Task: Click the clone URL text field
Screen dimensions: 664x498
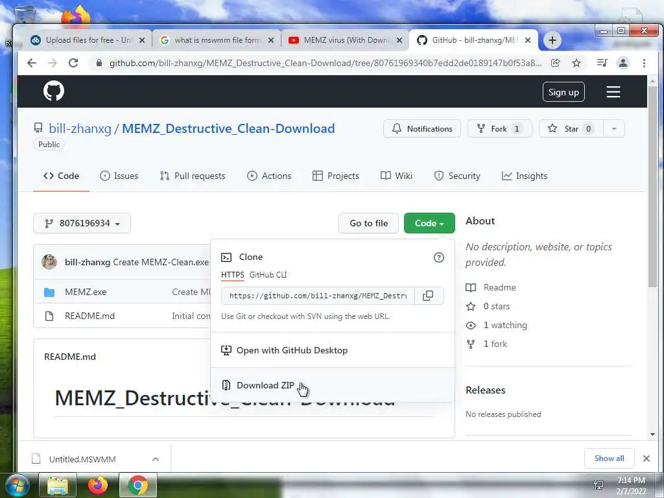Action: click(x=318, y=296)
